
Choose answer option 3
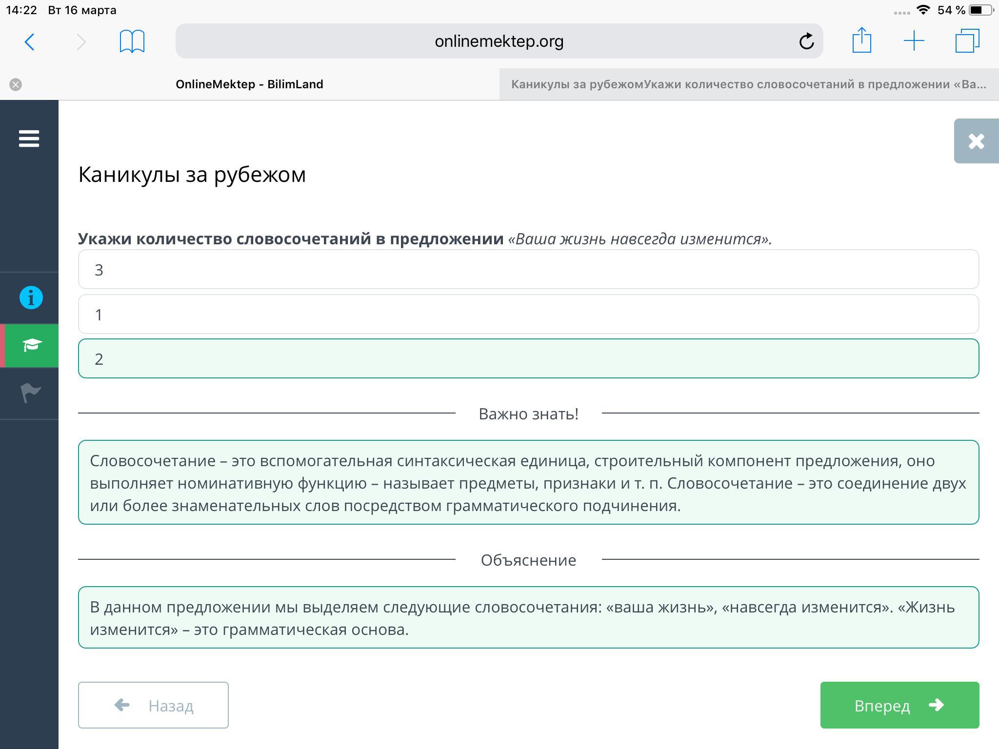pos(528,270)
